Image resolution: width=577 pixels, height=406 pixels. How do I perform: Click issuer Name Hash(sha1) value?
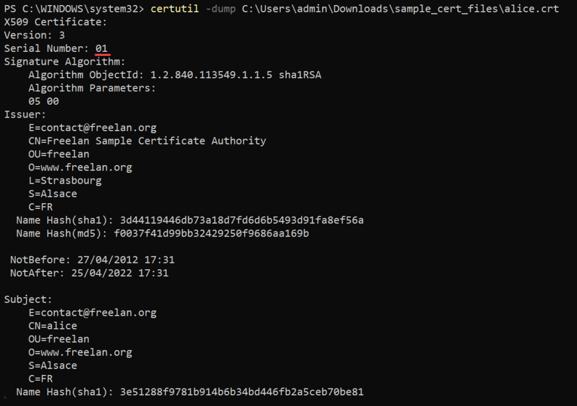(242, 220)
